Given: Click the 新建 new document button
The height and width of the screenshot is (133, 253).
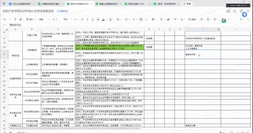Looking at the screenshot, I should point(187,4).
